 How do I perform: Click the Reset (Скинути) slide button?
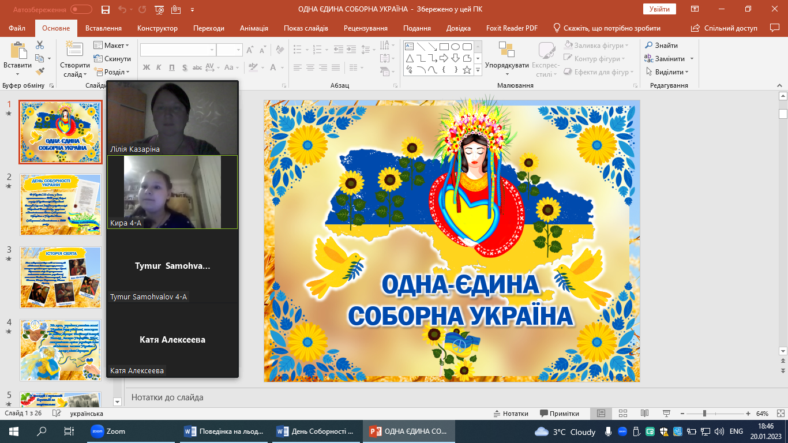coord(112,58)
